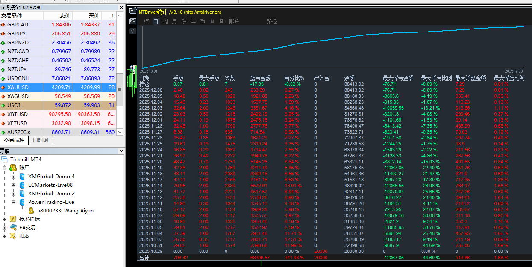Click the up arrow icon beside AUS200.s
The image size is (532, 267).
point(3,132)
